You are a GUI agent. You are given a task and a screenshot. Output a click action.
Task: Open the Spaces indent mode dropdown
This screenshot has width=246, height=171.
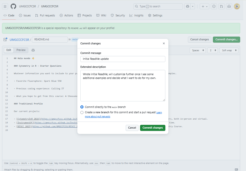click(197, 50)
